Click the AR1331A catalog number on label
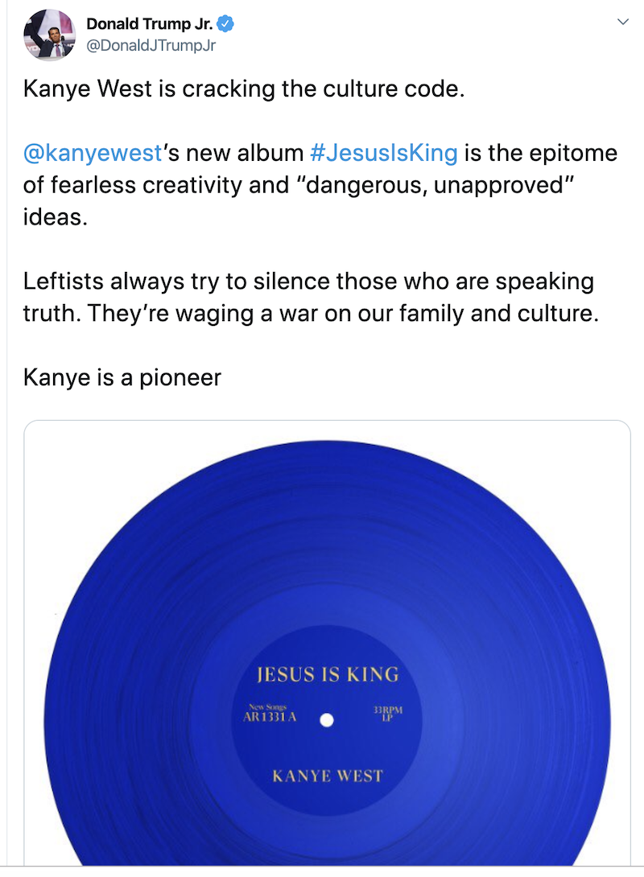644x877 pixels. click(x=270, y=717)
